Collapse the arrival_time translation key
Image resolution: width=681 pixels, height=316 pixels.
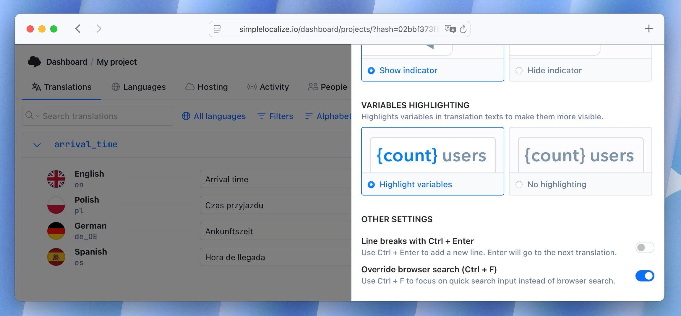[x=37, y=144]
